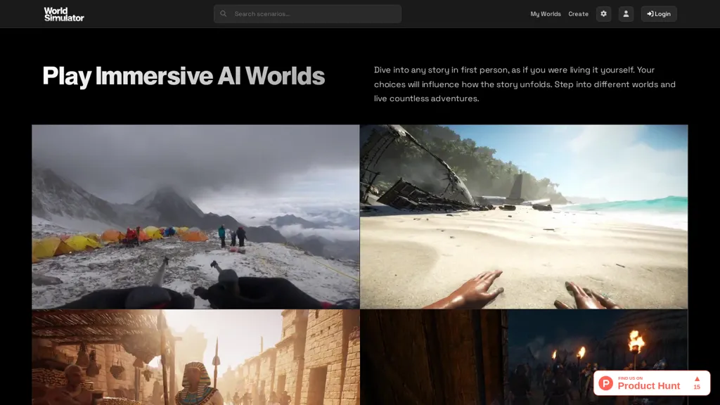This screenshot has width=720, height=405.
Task: Open the beach plane crash world
Action: [523, 216]
